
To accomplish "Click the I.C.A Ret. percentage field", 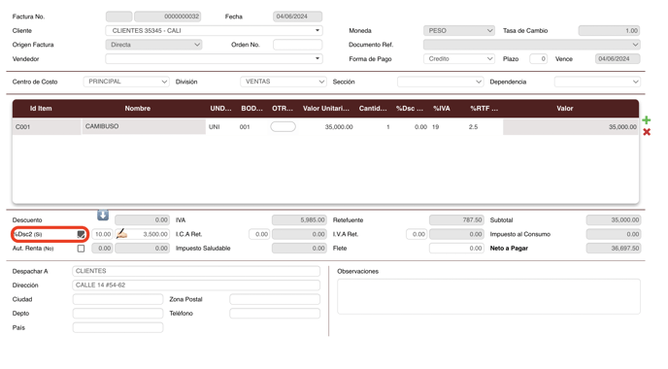I will (259, 234).
